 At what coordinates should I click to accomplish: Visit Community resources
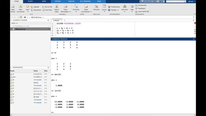(x=141, y=5)
